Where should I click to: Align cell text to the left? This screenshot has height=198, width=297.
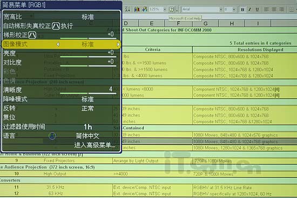(x=267, y=10)
